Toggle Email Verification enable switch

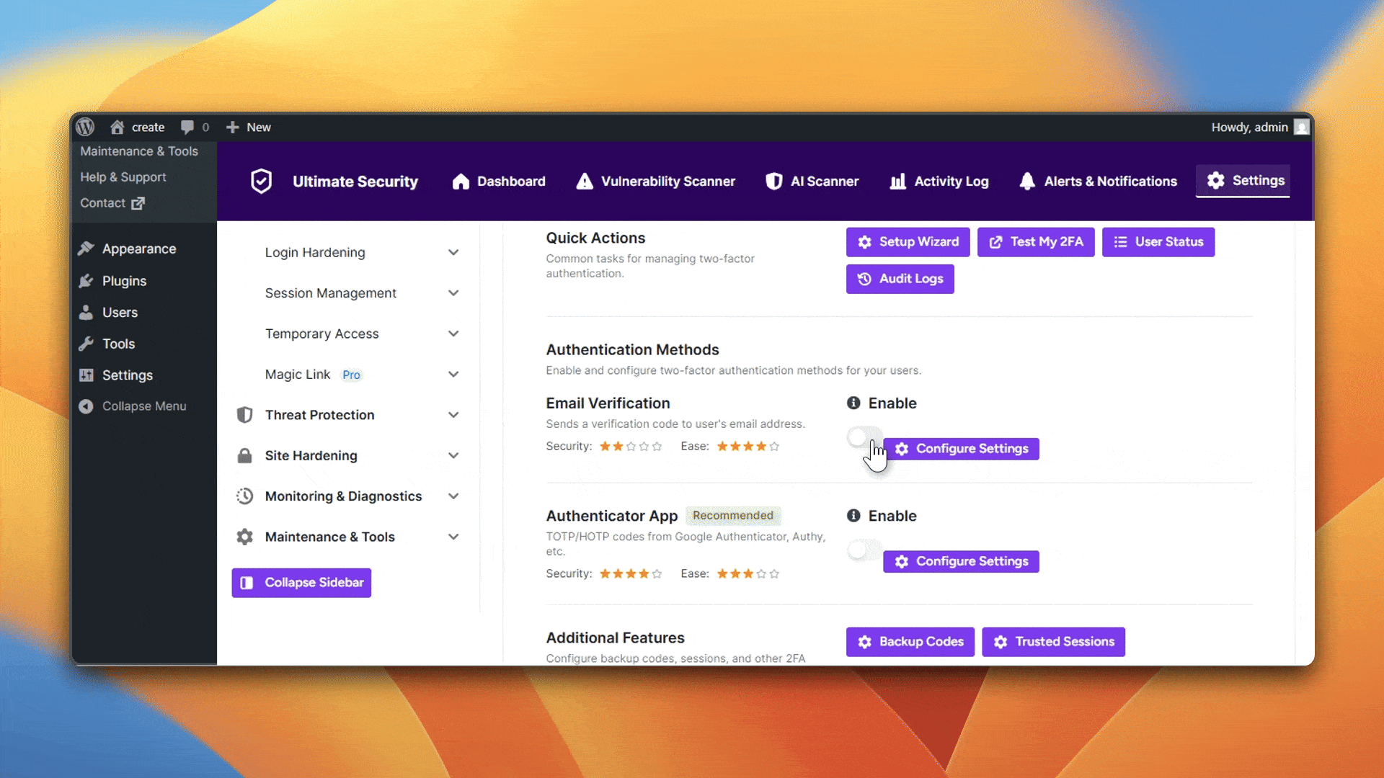tap(864, 437)
